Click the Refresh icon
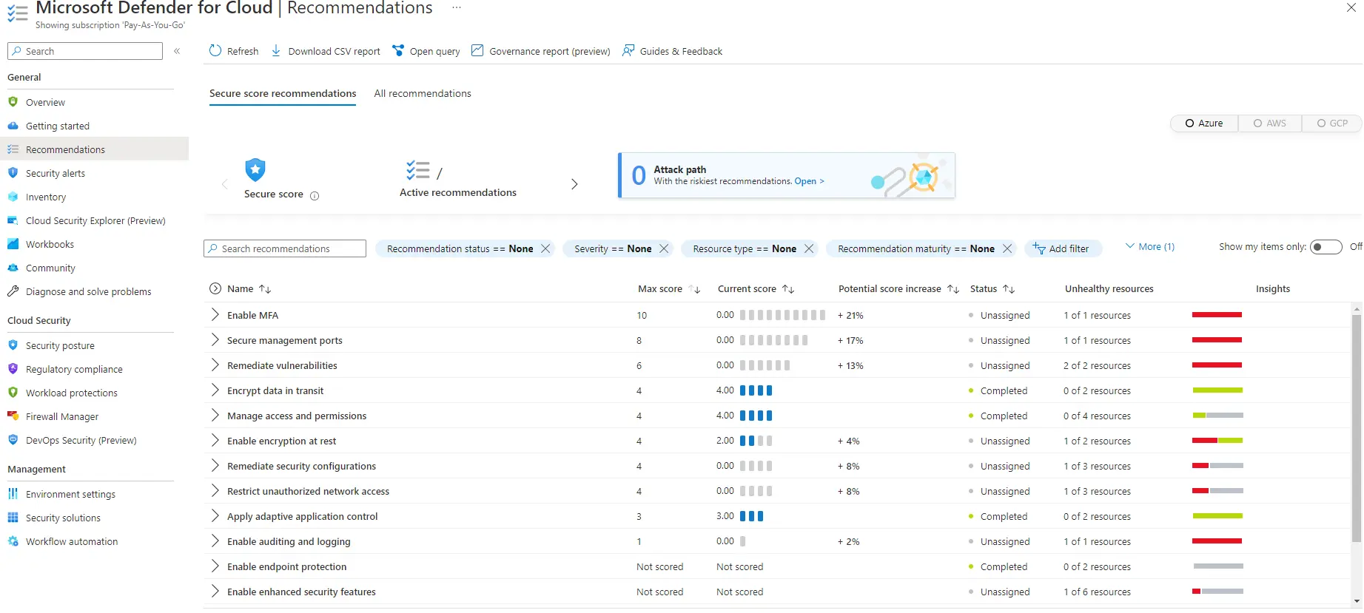1364x613 pixels. tap(215, 50)
